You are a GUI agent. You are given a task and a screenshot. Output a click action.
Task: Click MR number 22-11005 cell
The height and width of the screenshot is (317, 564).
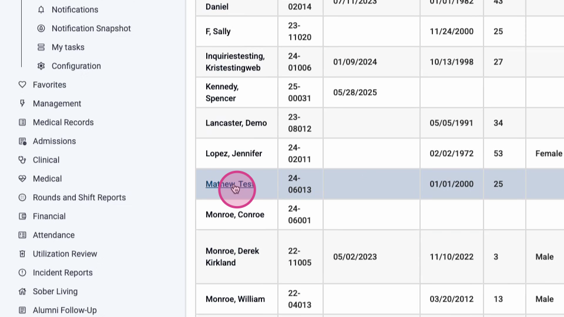300,257
